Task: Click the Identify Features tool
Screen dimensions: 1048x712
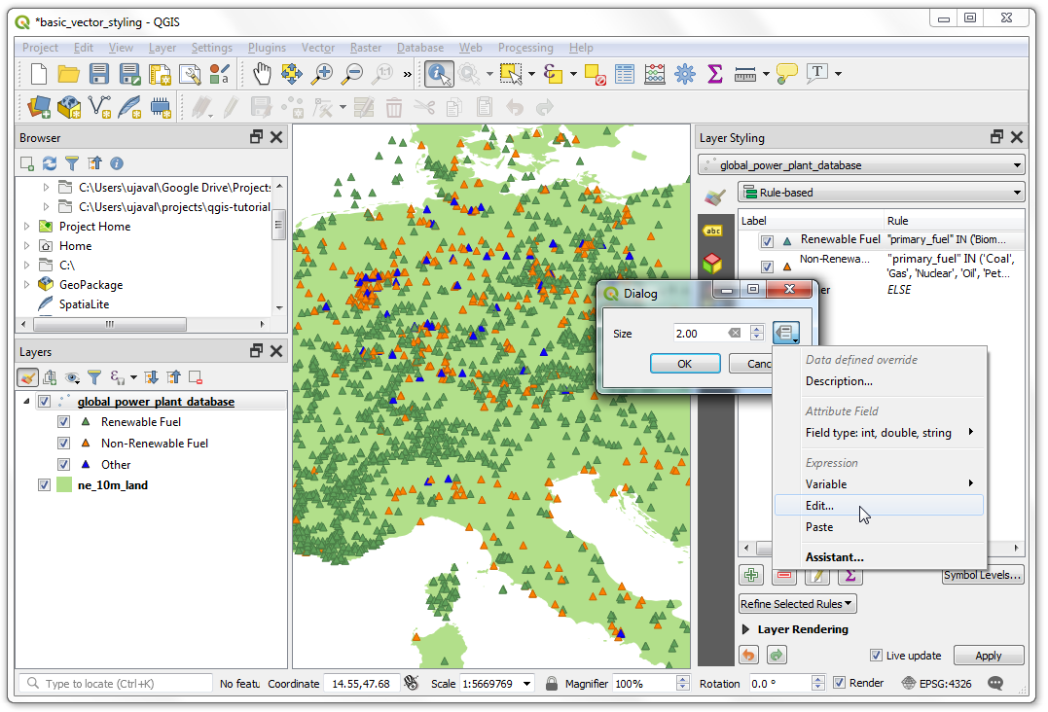Action: tap(438, 74)
